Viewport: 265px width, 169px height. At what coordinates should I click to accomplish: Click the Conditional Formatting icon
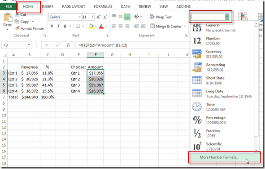coord(243,17)
